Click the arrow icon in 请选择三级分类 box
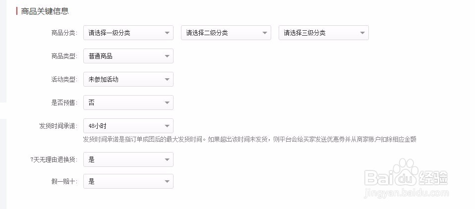 click(x=362, y=33)
